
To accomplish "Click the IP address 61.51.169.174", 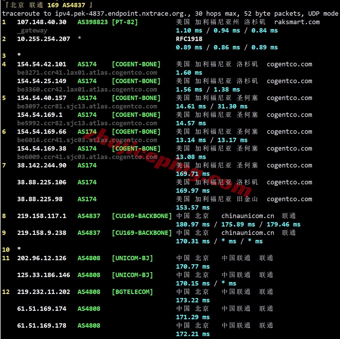I will pyautogui.click(x=42, y=309).
